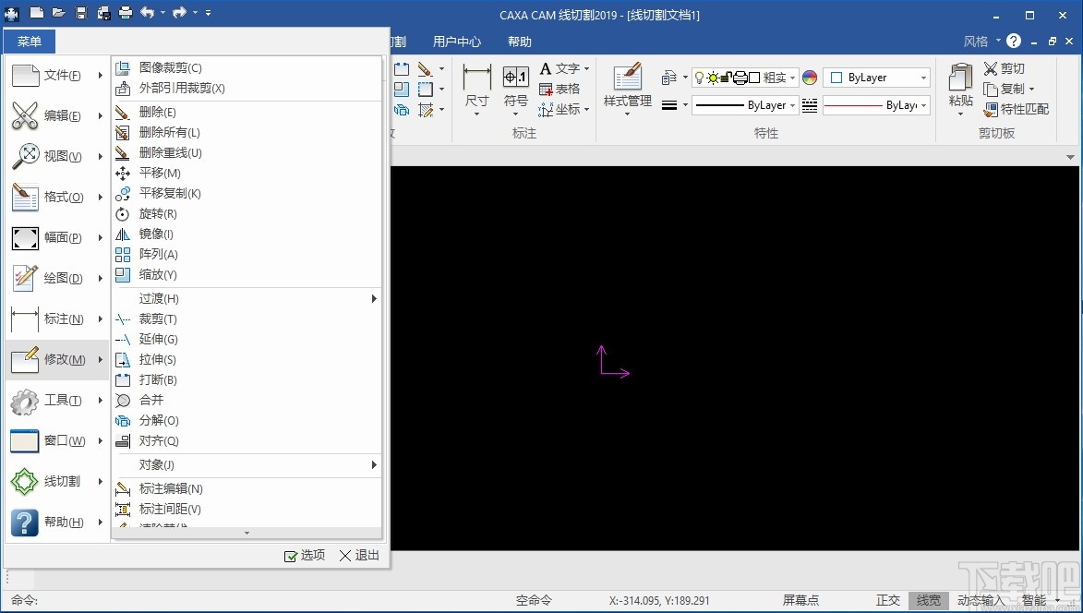Click the help question mark in ribbon
This screenshot has width=1083, height=613.
pos(1013,41)
